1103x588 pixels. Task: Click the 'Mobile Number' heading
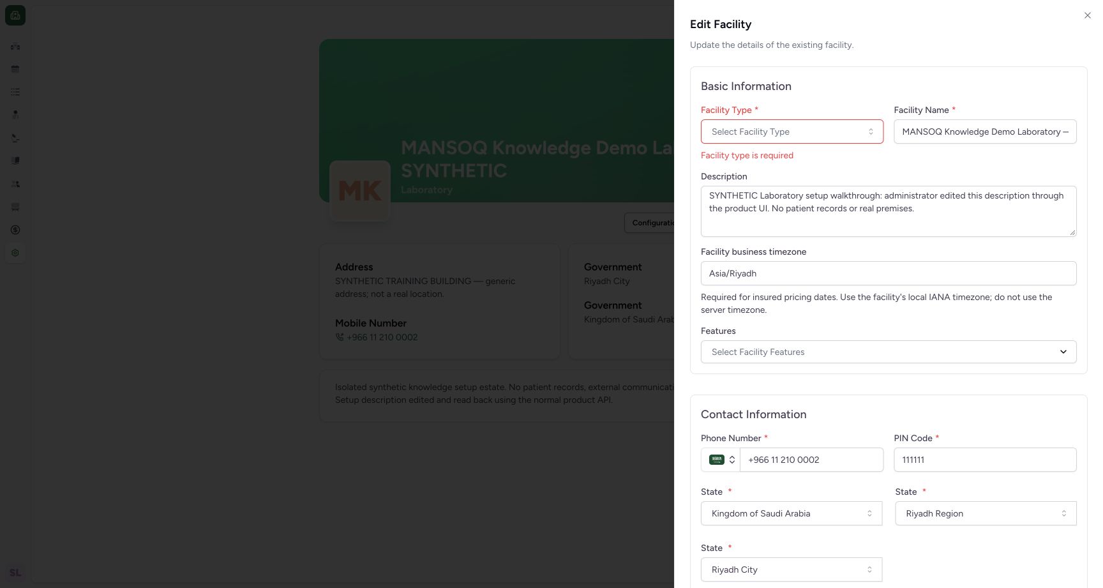click(x=371, y=323)
